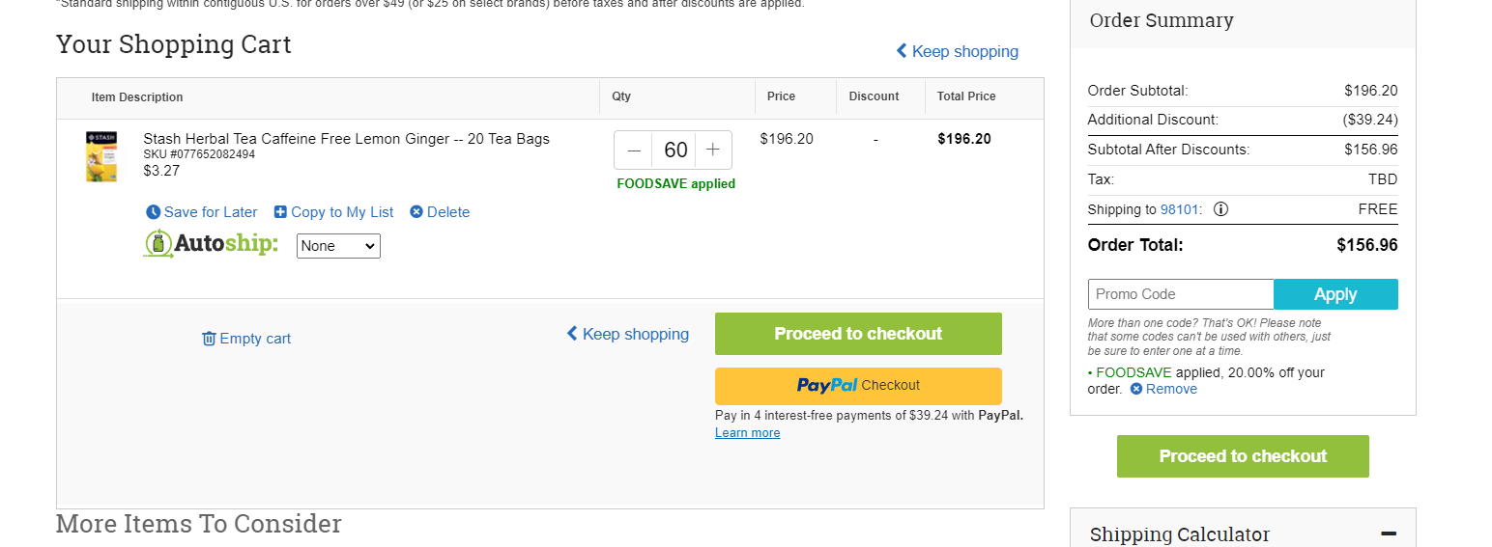Viewport: 1492px width, 547px height.
Task: Click the Save for Later clock icon
Action: pyautogui.click(x=153, y=212)
